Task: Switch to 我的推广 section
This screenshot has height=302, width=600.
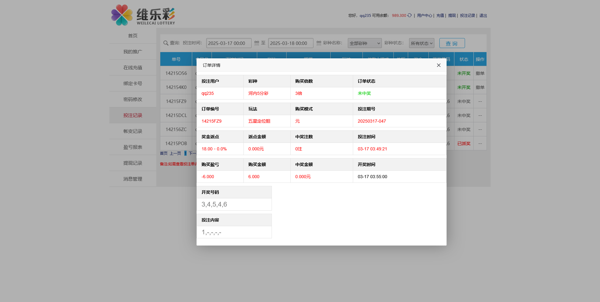Action: pos(132,51)
